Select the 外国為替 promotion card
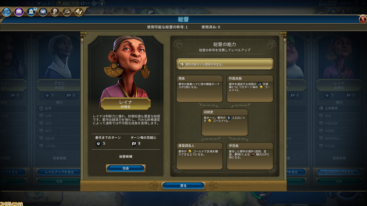Screen dimensions: 367x206 250,89
